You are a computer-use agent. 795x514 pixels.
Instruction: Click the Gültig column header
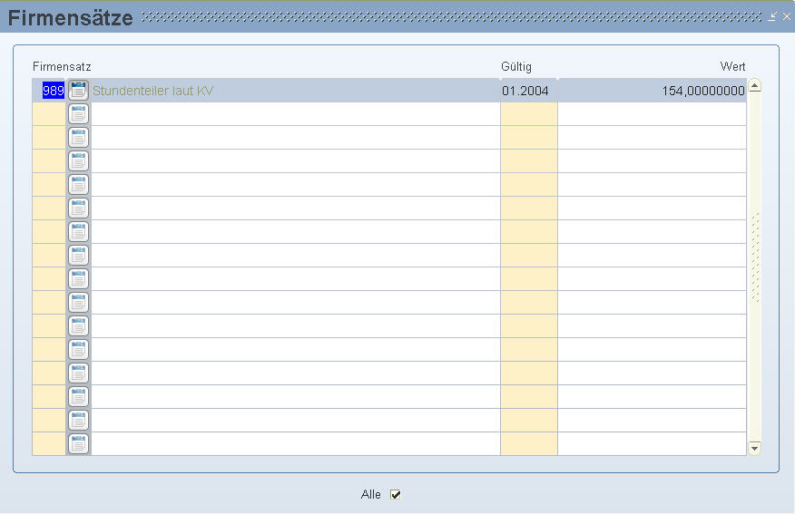[516, 67]
